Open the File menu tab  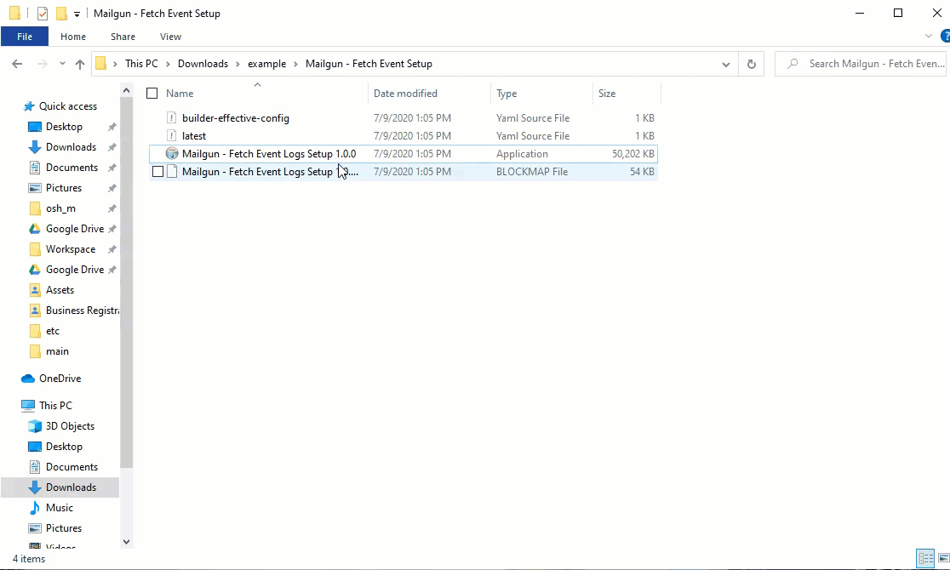coord(25,37)
